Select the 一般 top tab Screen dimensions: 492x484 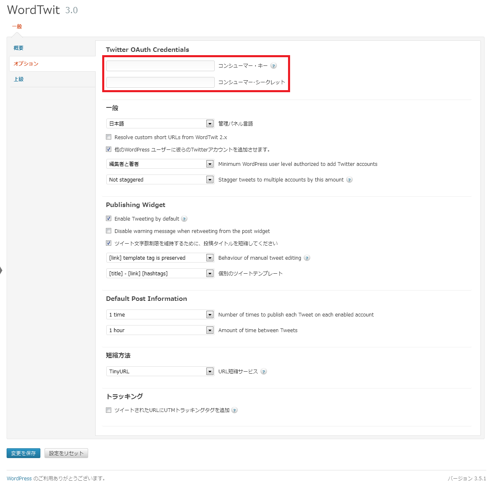click(x=17, y=27)
